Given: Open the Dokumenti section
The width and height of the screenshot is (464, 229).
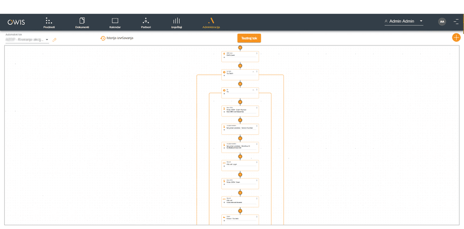Looking at the screenshot, I should click(82, 23).
